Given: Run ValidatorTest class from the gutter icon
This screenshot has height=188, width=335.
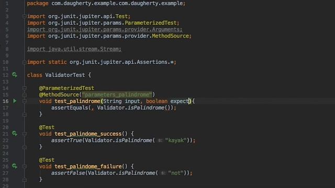Looking at the screenshot, I should tap(14, 75).
